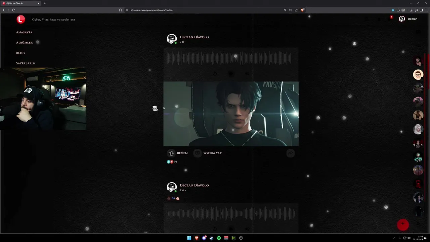Open the browser hamburger main menu

tap(426, 10)
